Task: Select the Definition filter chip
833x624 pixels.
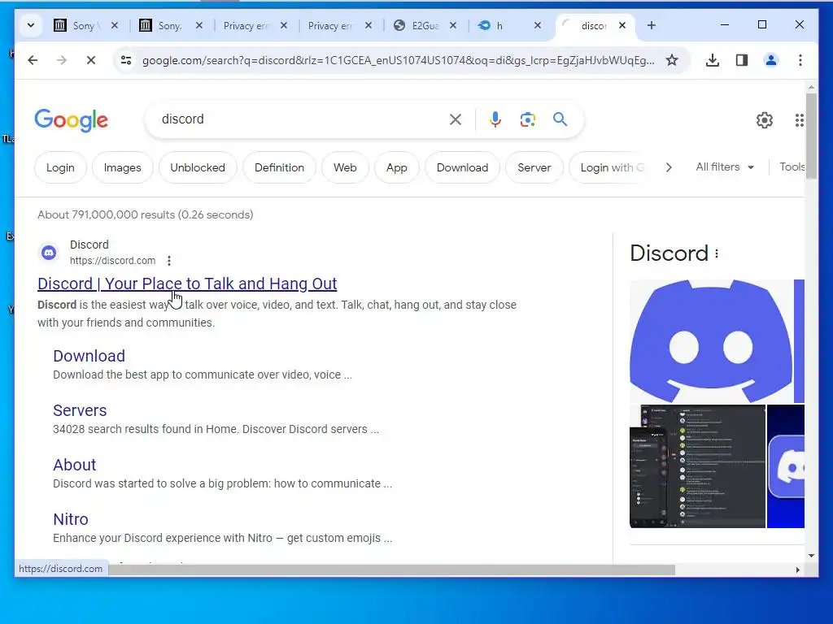Action: coord(280,167)
